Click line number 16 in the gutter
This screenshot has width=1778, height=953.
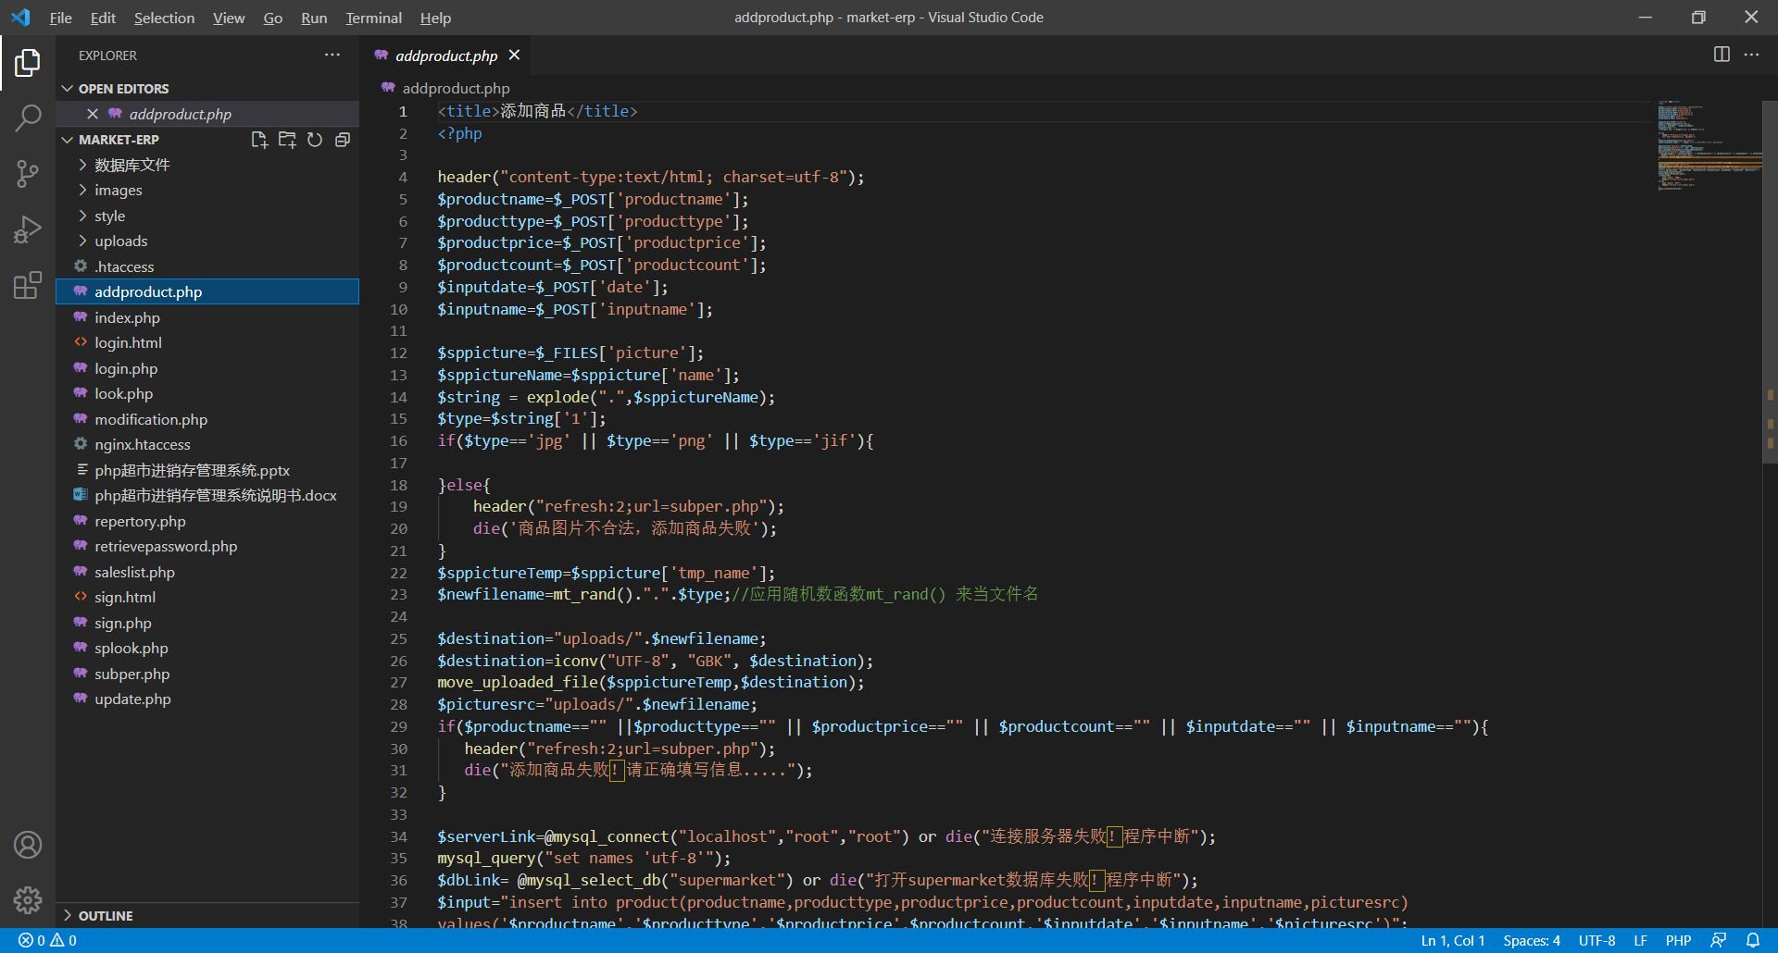(x=398, y=440)
